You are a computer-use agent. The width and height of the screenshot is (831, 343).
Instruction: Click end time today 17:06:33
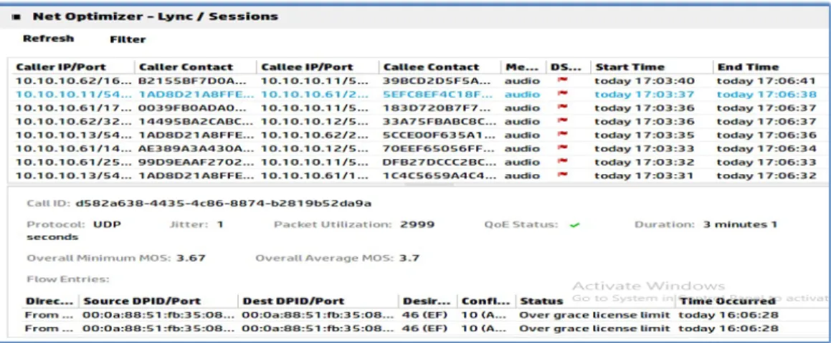point(766,162)
